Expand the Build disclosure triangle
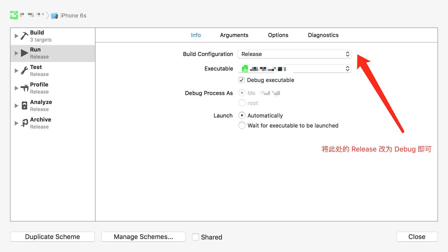Screen dimensions: 448x252 point(16,36)
